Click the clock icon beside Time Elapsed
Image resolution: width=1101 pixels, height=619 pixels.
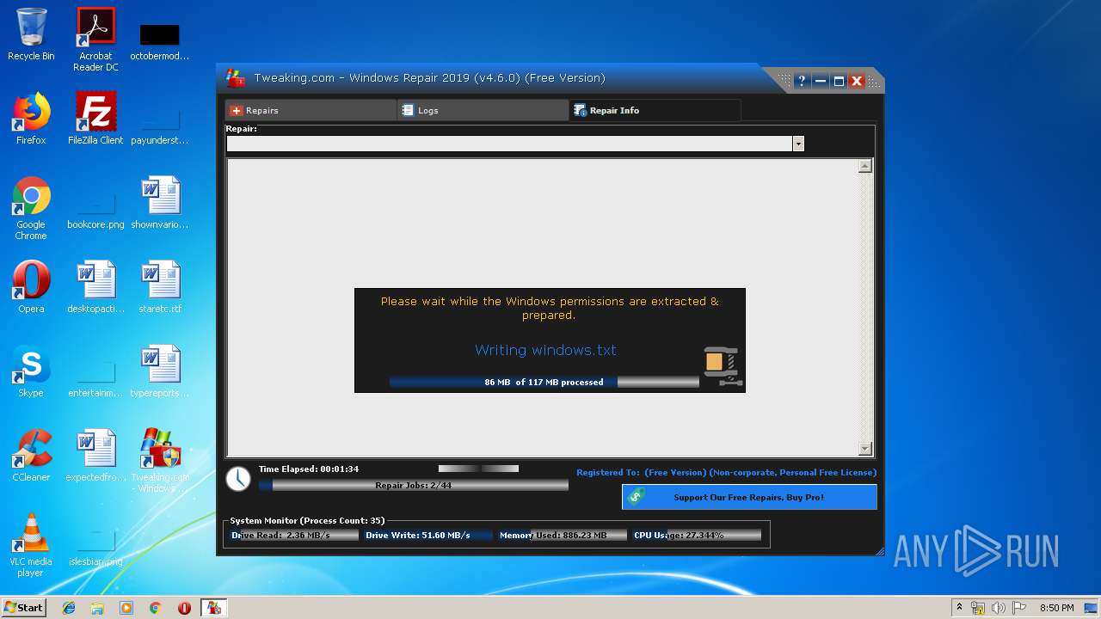(238, 479)
